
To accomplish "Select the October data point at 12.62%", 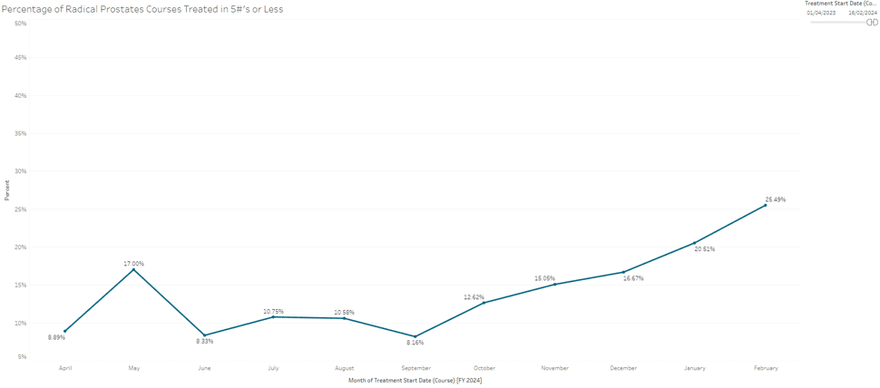I will click(484, 303).
